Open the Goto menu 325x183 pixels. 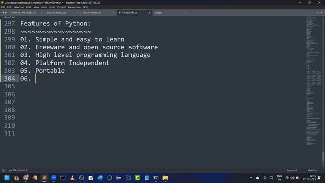coord(44,7)
